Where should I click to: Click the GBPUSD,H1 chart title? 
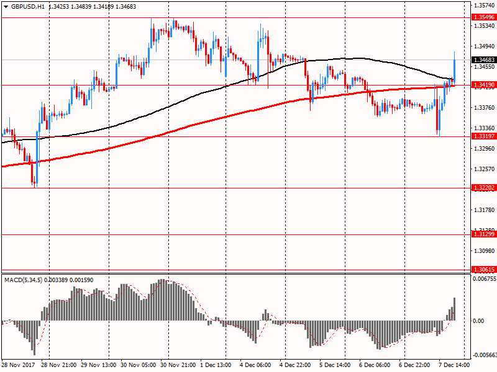tap(27, 6)
